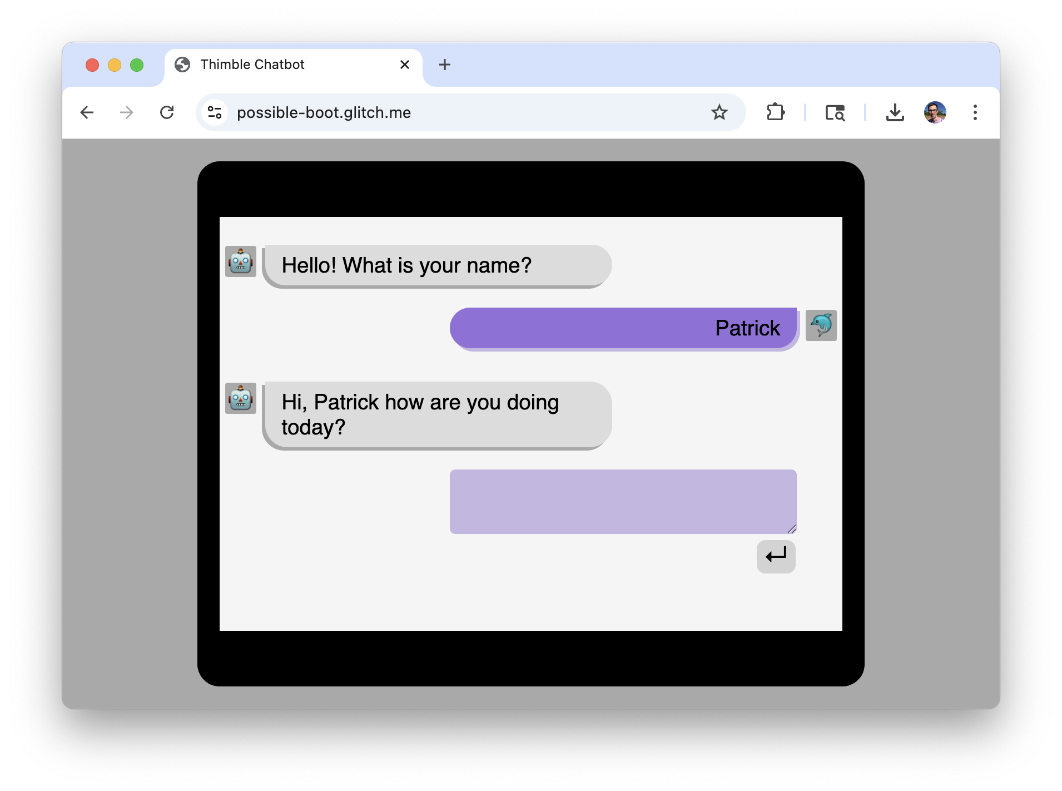
Task: Close the Thimble Chatbot tab
Action: coord(405,65)
